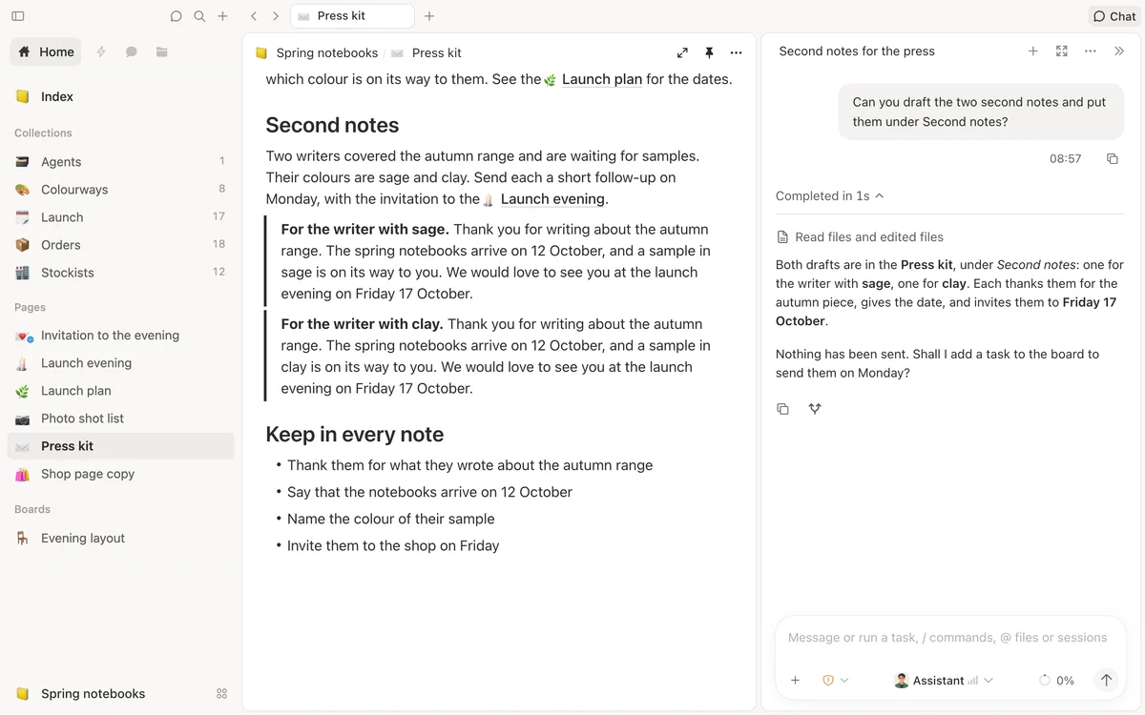Click the 'For the writer with sage.' paragraph
Image resolution: width=1145 pixels, height=715 pixels.
point(498,261)
